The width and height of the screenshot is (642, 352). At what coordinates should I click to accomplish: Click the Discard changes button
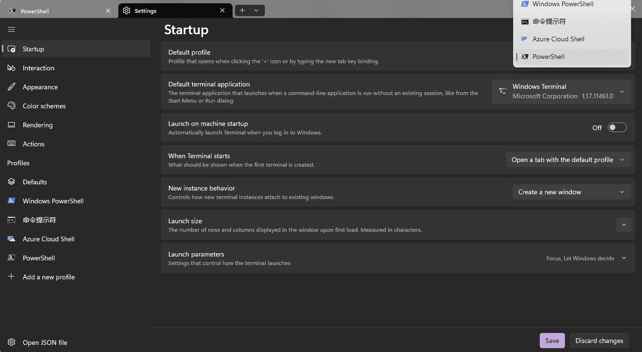click(x=599, y=341)
